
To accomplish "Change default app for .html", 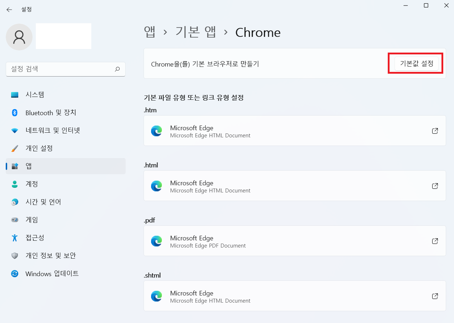I will coord(295,186).
